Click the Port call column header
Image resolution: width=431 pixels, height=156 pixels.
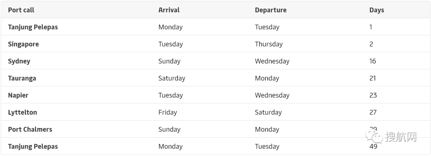pyautogui.click(x=21, y=10)
